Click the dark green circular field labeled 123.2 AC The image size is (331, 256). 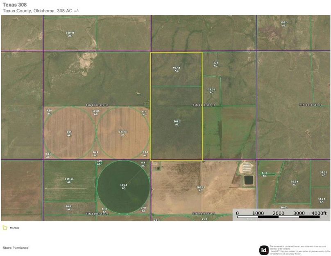coord(123,187)
